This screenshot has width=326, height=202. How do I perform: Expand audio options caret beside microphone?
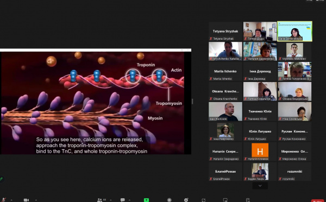point(11,200)
